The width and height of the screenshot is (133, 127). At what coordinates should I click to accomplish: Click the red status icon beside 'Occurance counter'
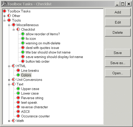click(18, 116)
